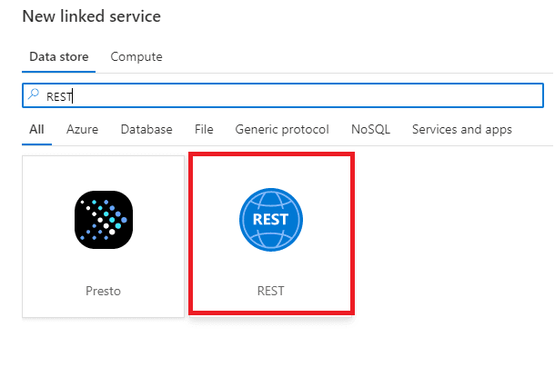The width and height of the screenshot is (555, 387).
Task: Select the Services and apps category
Action: (462, 129)
